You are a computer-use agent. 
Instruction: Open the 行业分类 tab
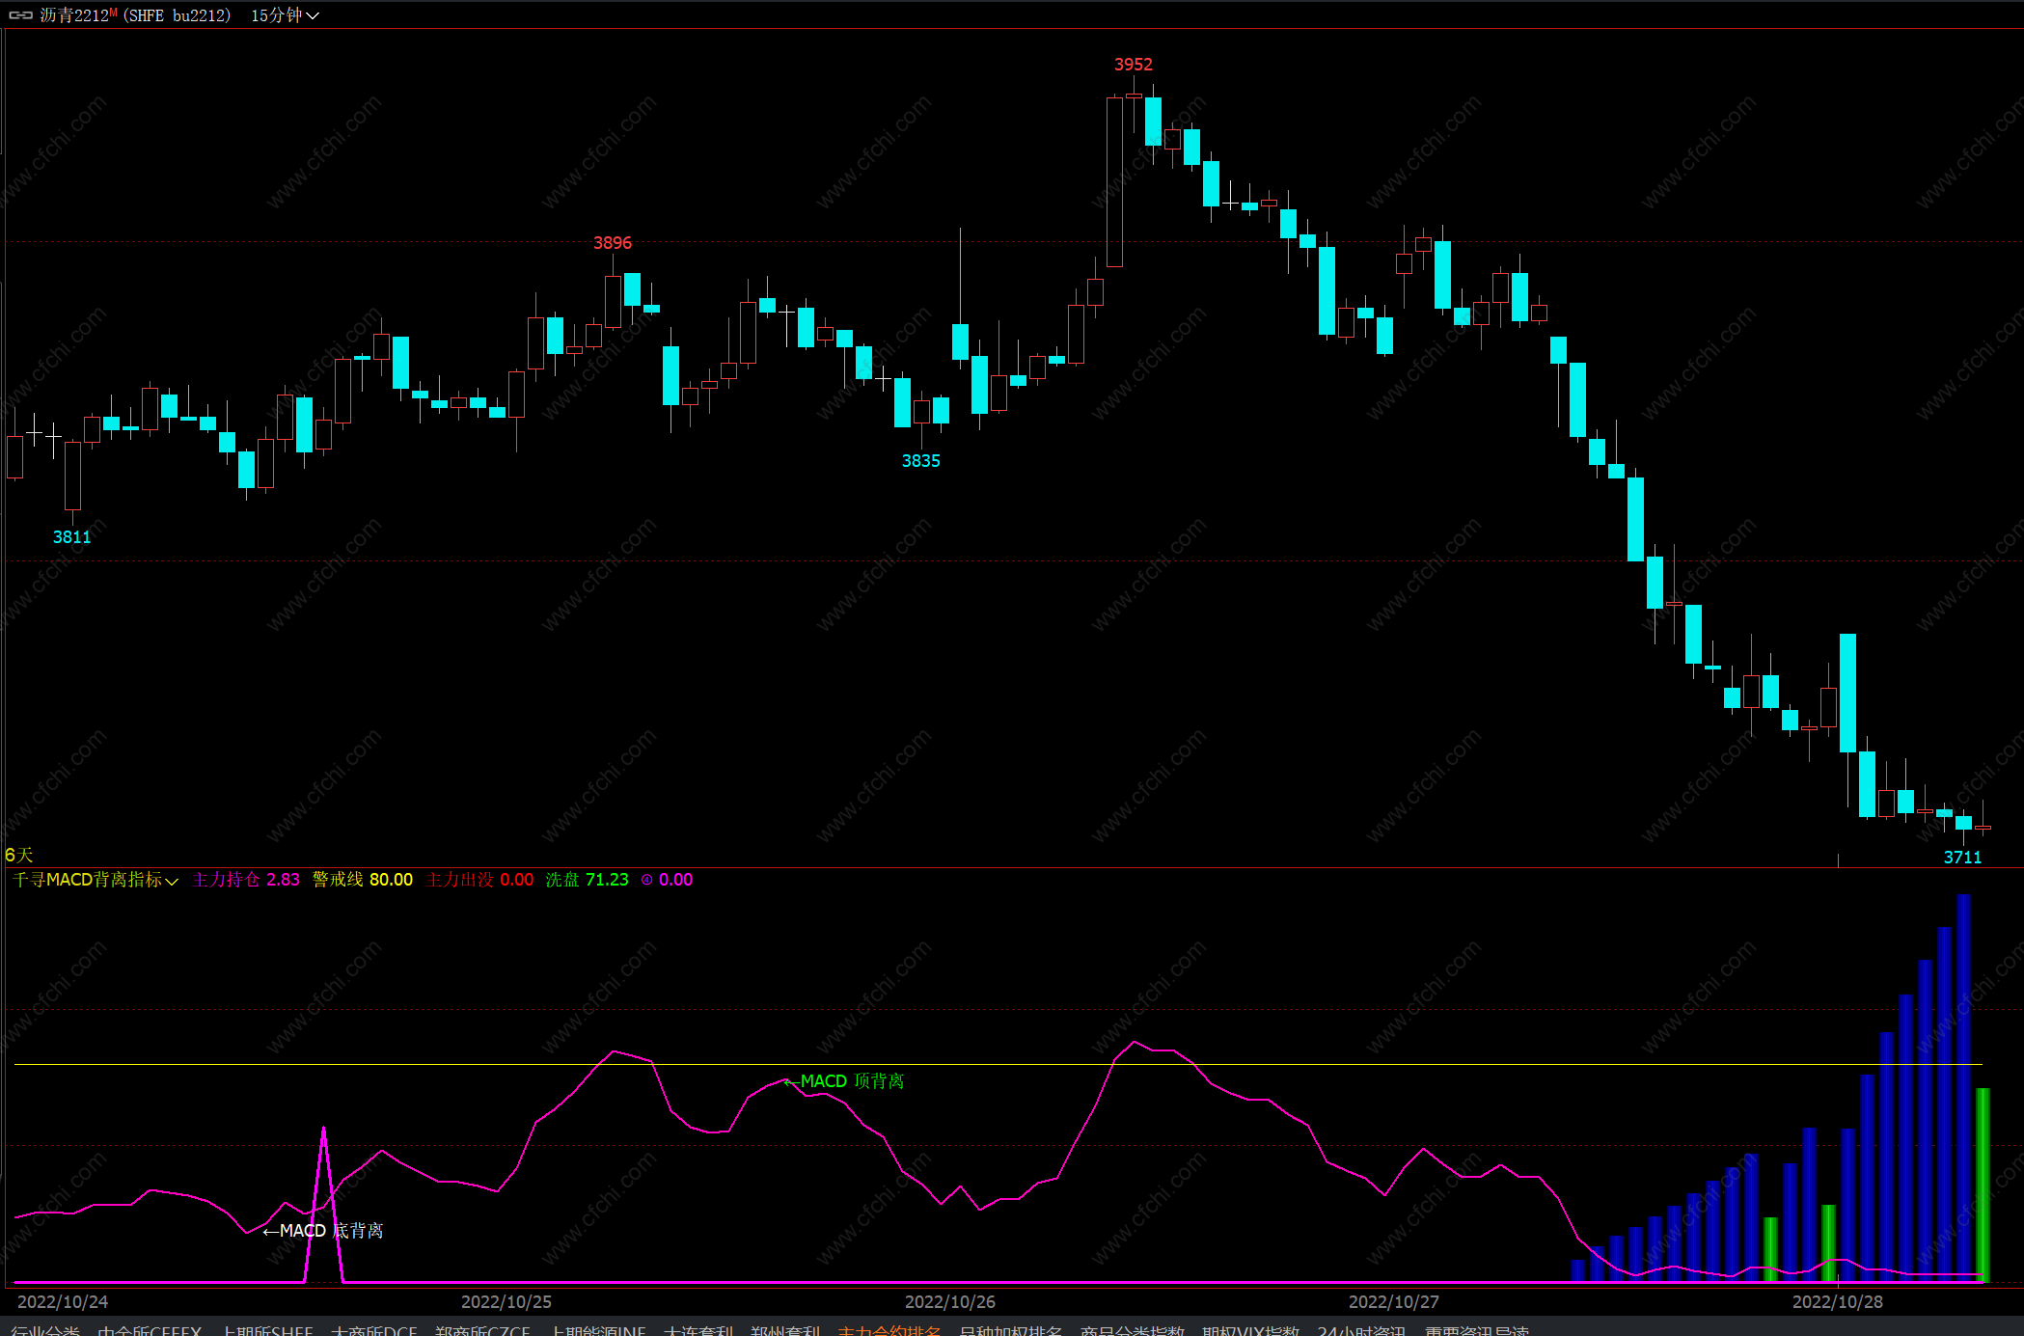point(45,1330)
